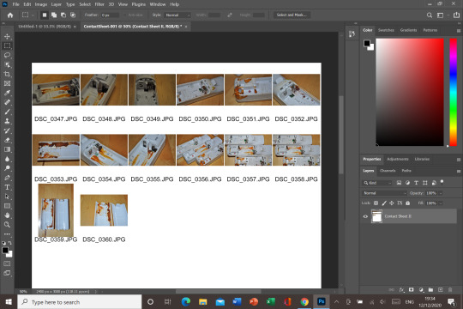Select the Rectangle shape tool
The image size is (463, 309).
tap(7, 206)
